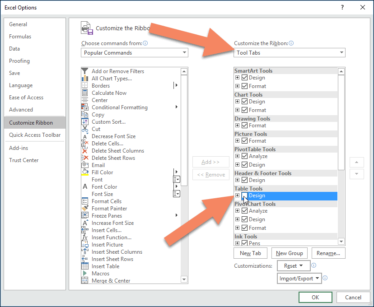Click the Cancel button
The width and height of the screenshot is (374, 307).
tap(353, 297)
